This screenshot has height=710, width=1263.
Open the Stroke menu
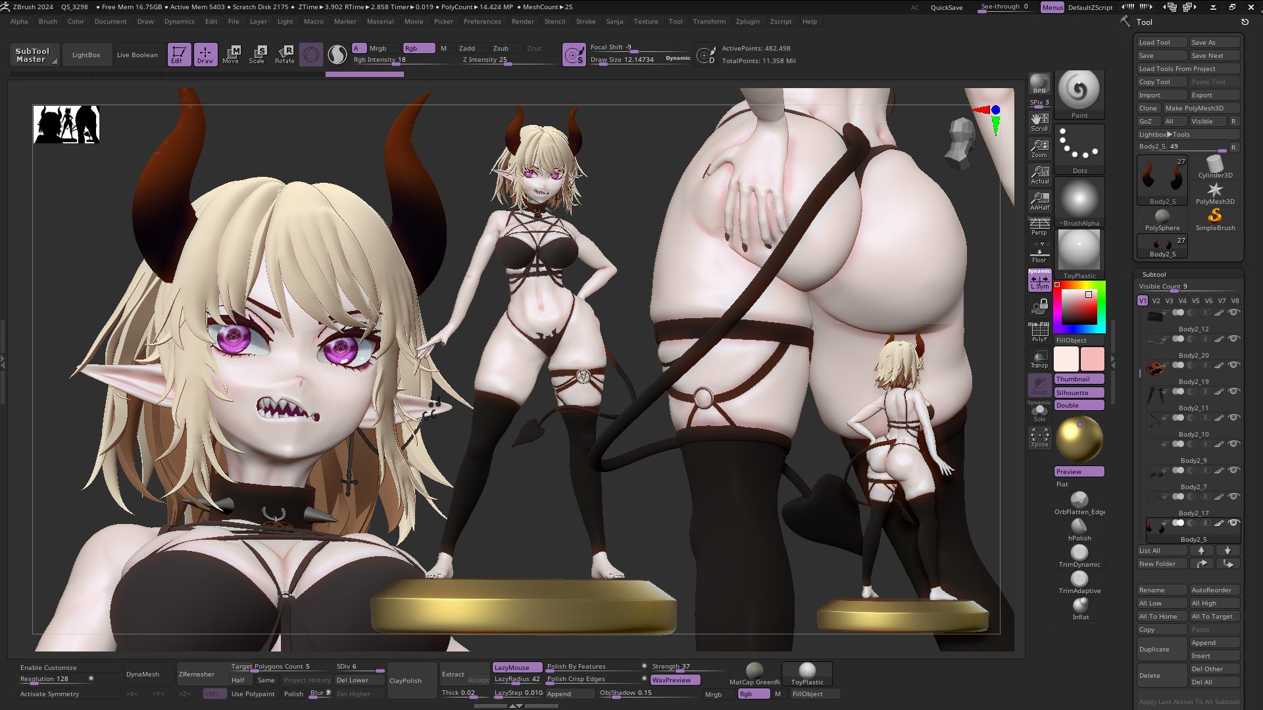pyautogui.click(x=585, y=21)
